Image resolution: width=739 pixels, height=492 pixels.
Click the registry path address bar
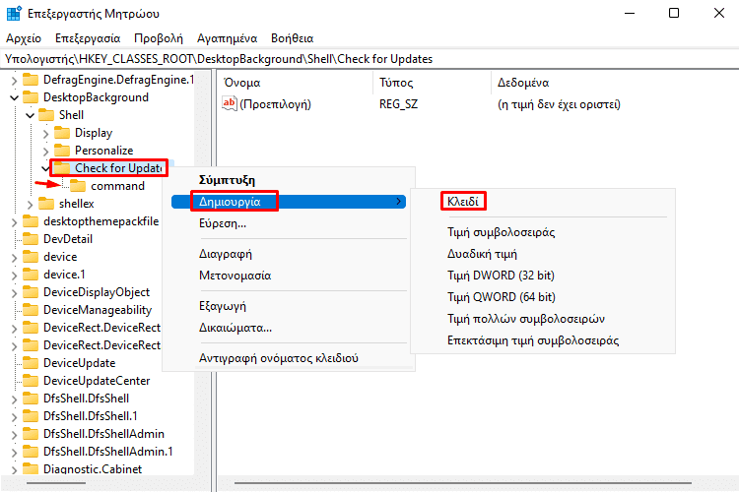pyautogui.click(x=369, y=59)
